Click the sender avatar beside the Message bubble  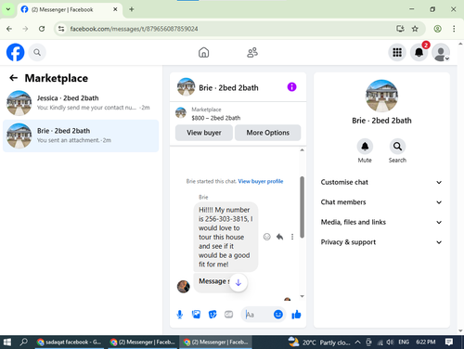(184, 286)
